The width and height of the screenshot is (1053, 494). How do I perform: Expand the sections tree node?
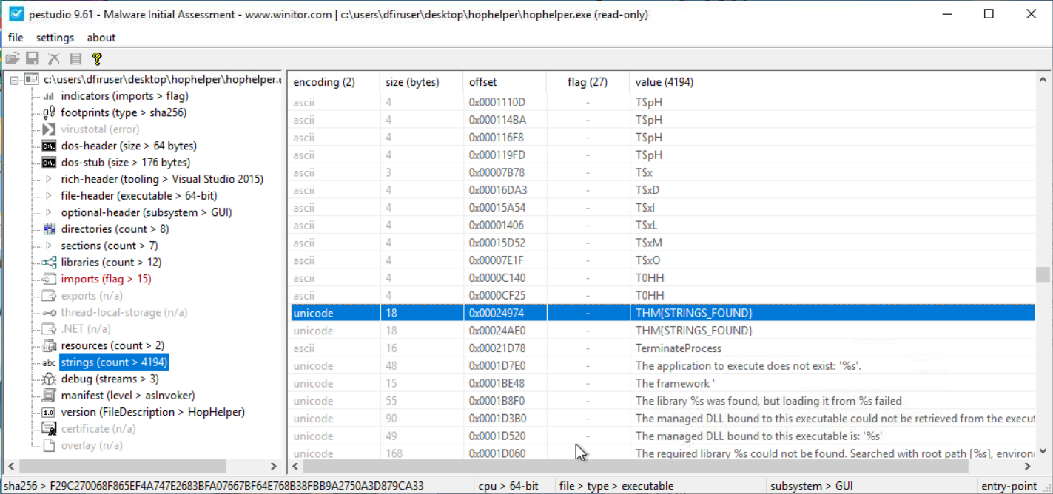49,246
